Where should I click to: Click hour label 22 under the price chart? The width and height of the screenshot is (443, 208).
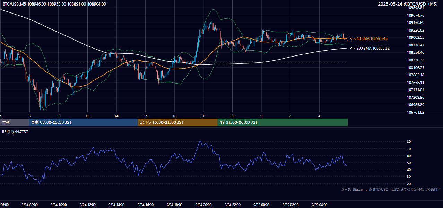click(232, 116)
